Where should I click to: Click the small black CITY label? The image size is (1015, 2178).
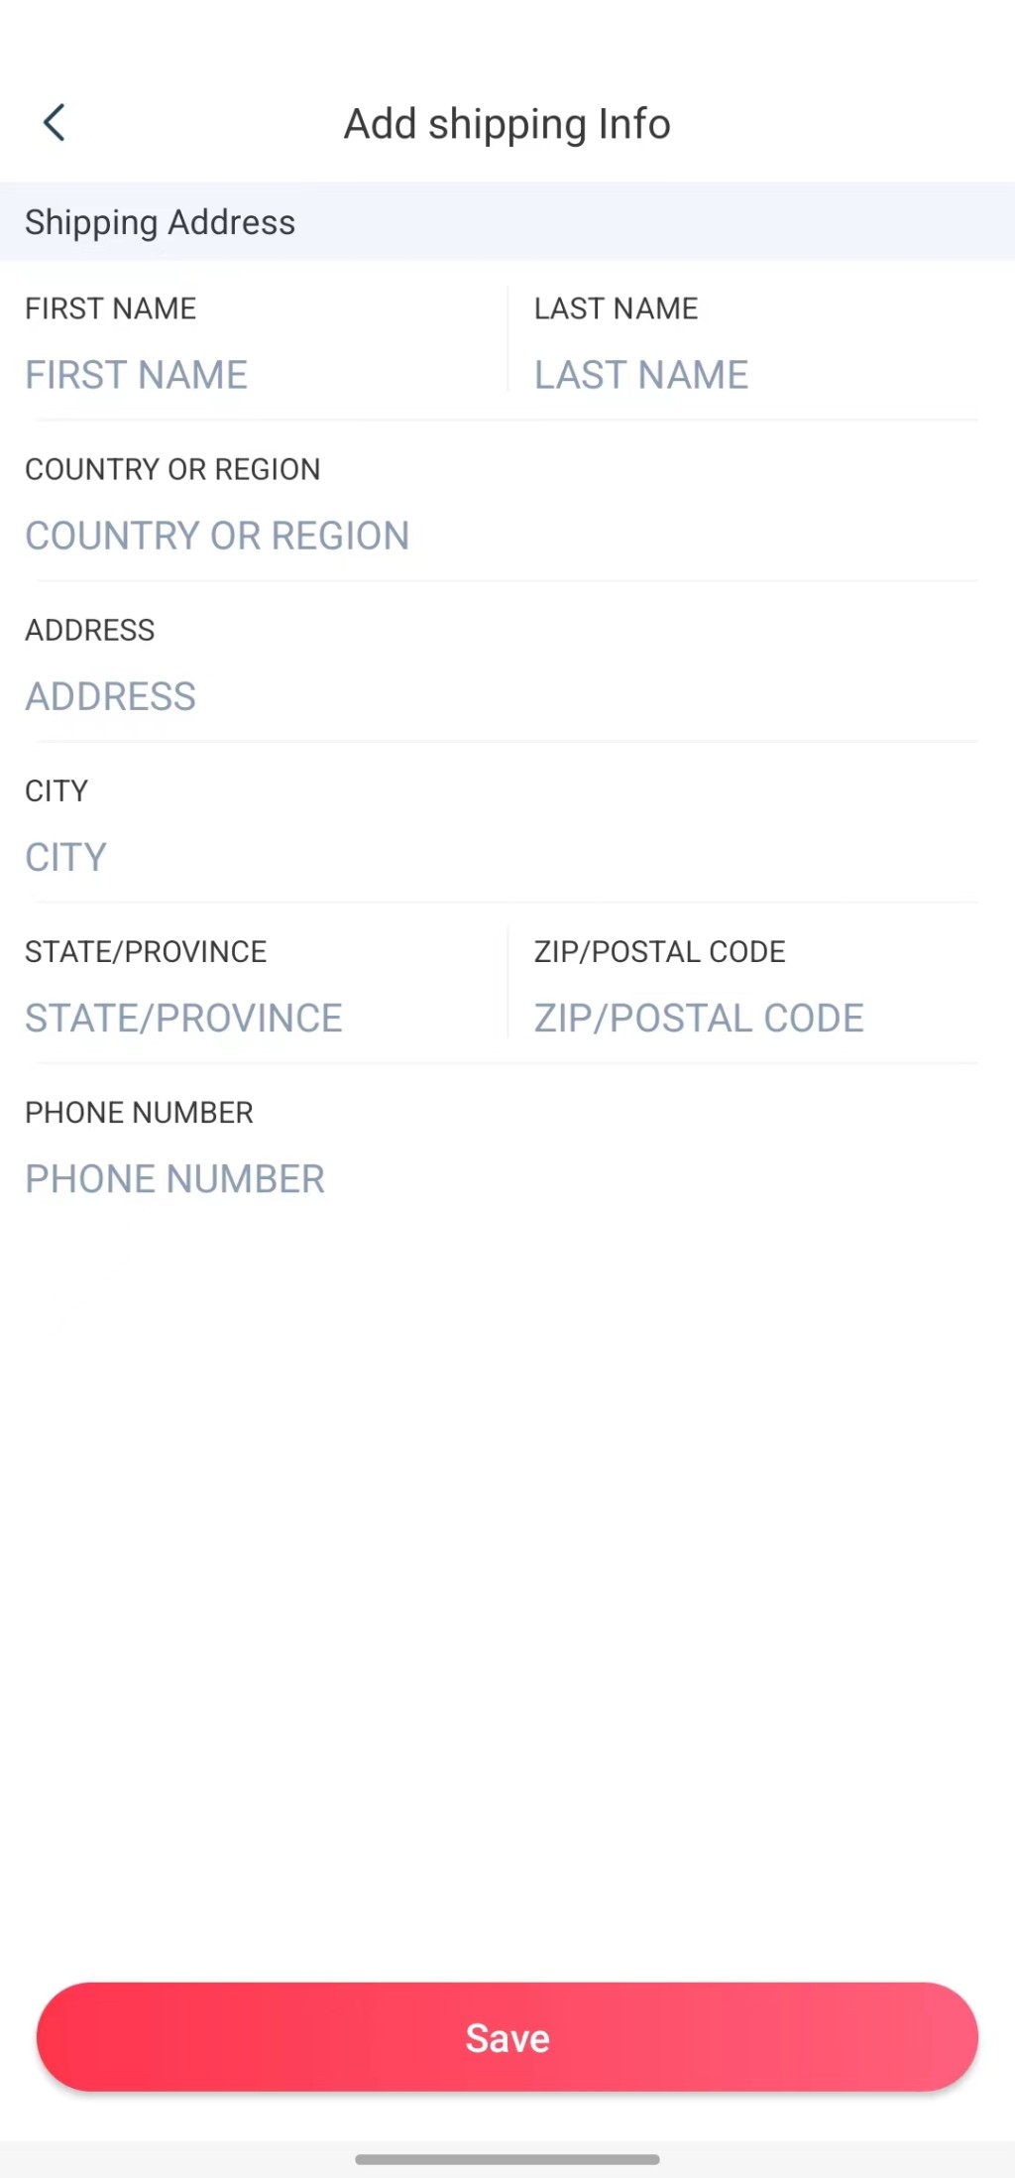[56, 790]
